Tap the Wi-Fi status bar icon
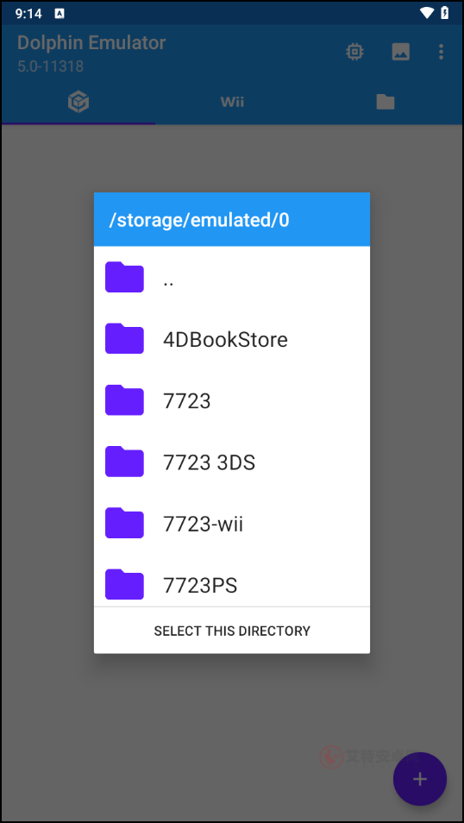The height and width of the screenshot is (823, 464). point(427,13)
